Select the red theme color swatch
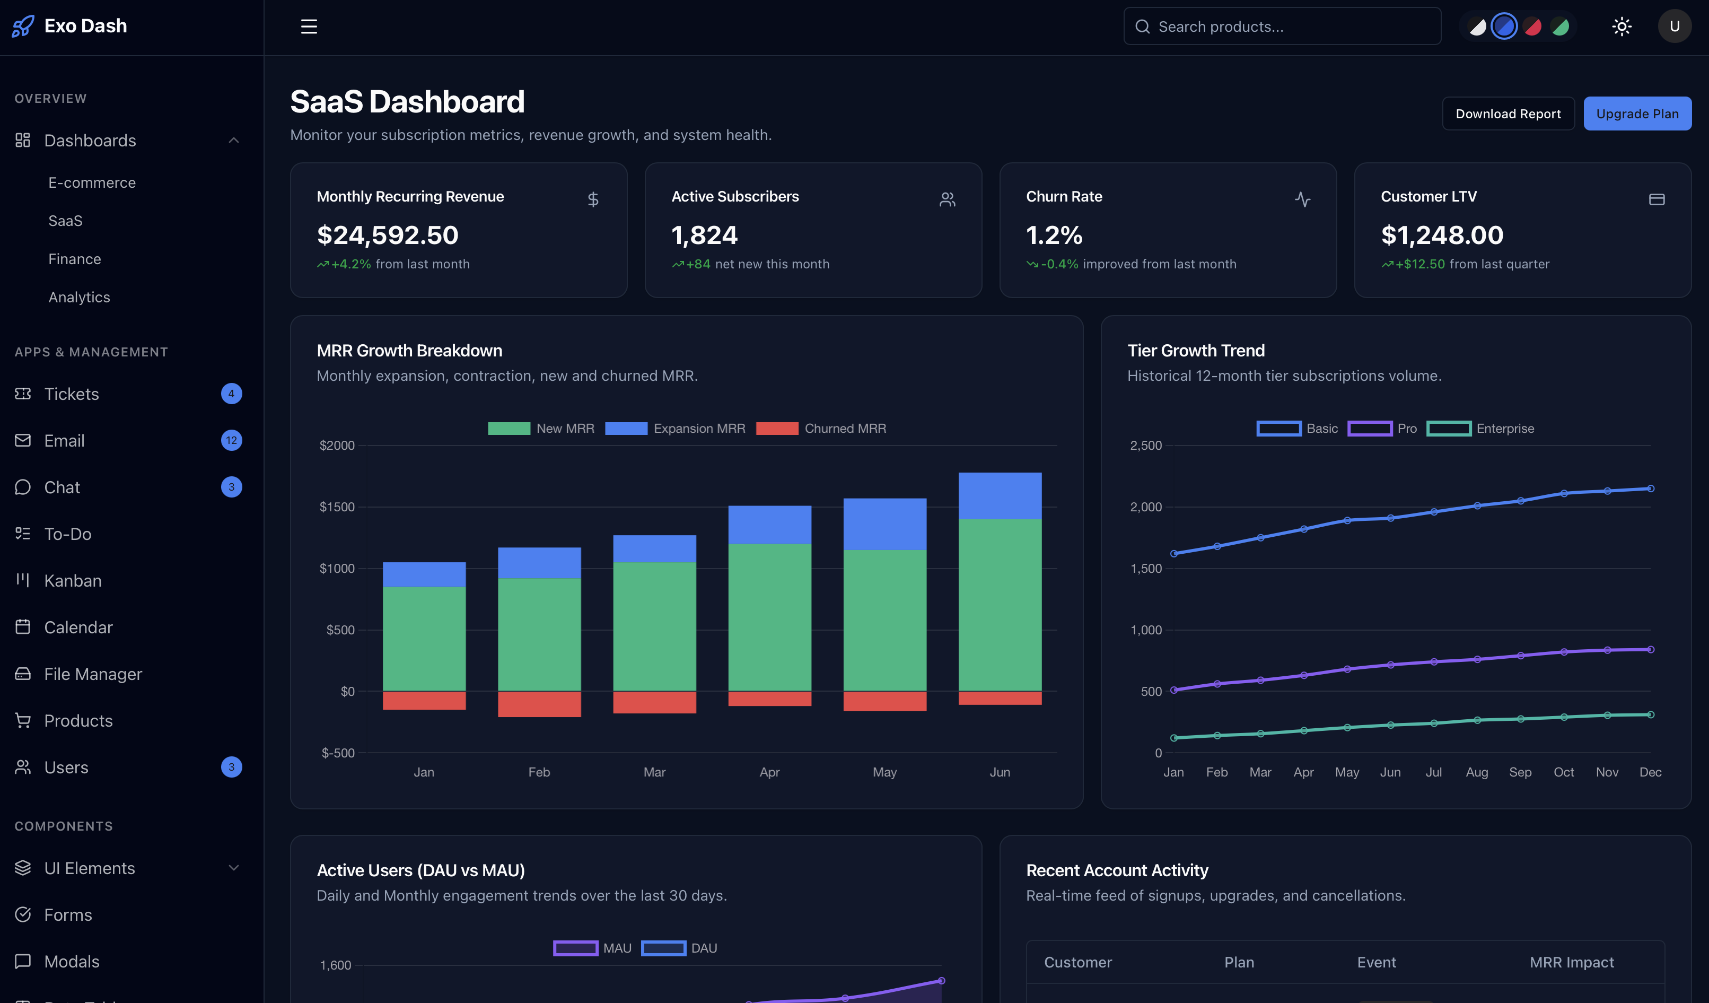This screenshot has height=1003, width=1709. pos(1532,27)
